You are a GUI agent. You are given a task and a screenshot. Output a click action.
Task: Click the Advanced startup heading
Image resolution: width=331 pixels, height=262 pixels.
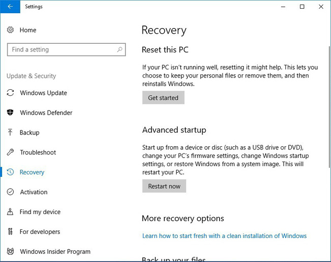[x=174, y=130]
